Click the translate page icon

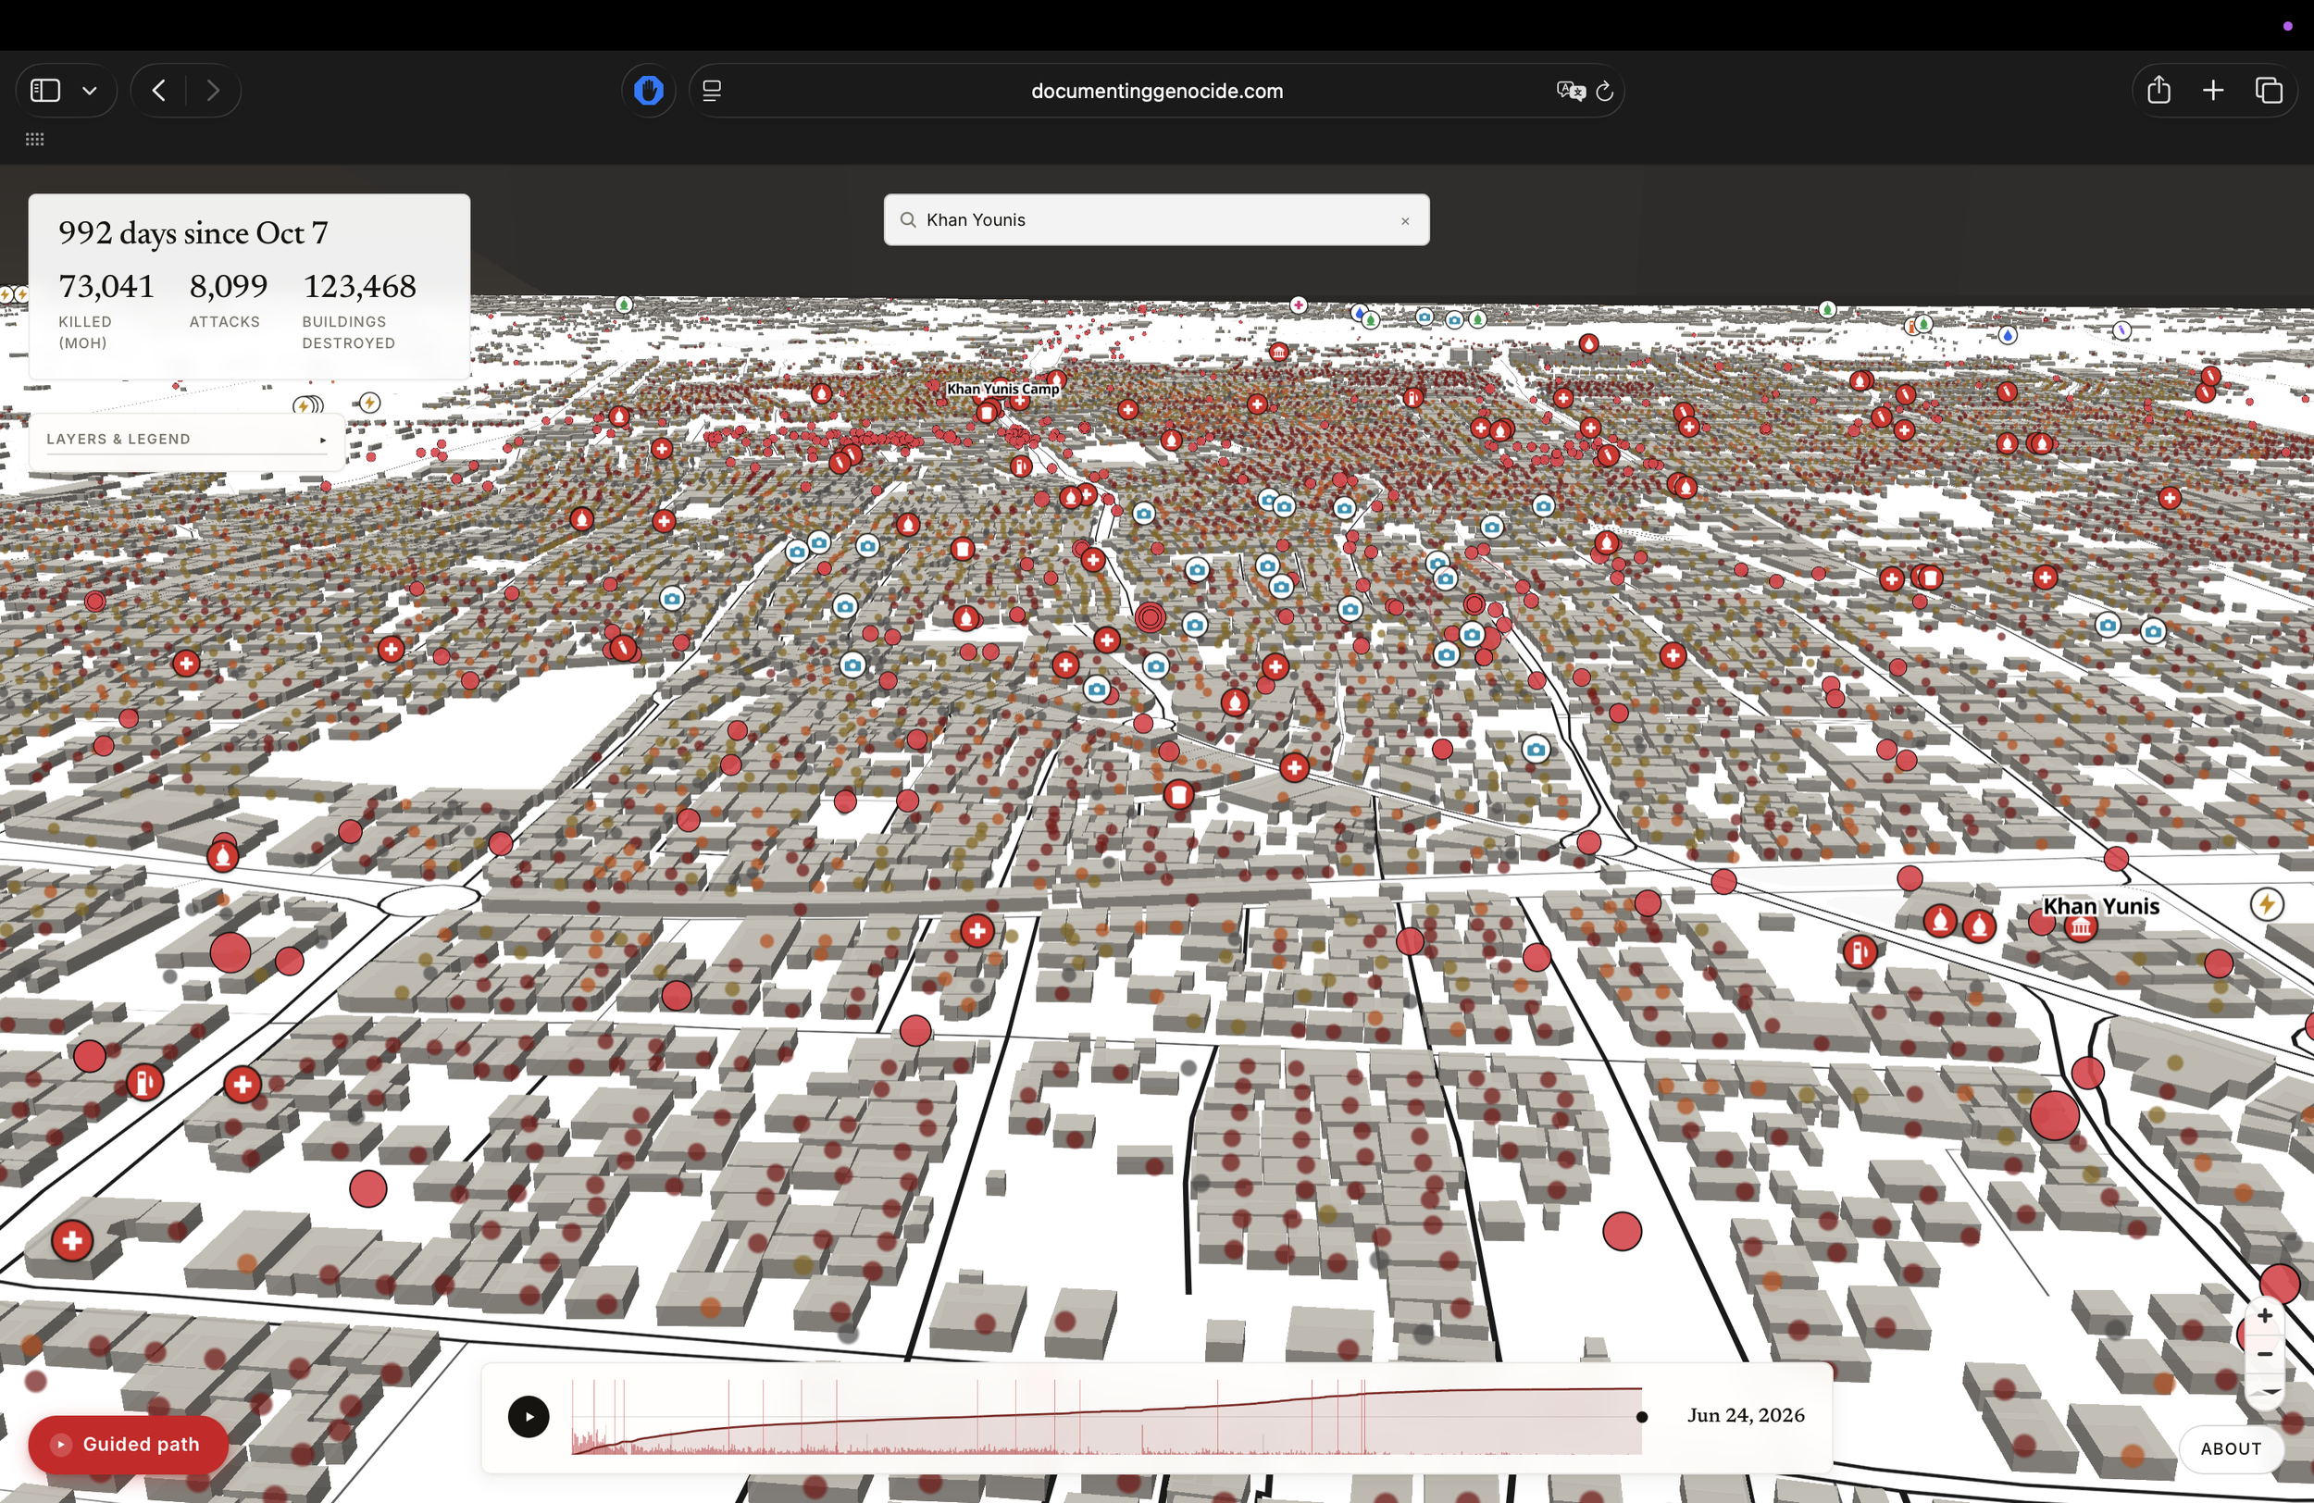1570,91
